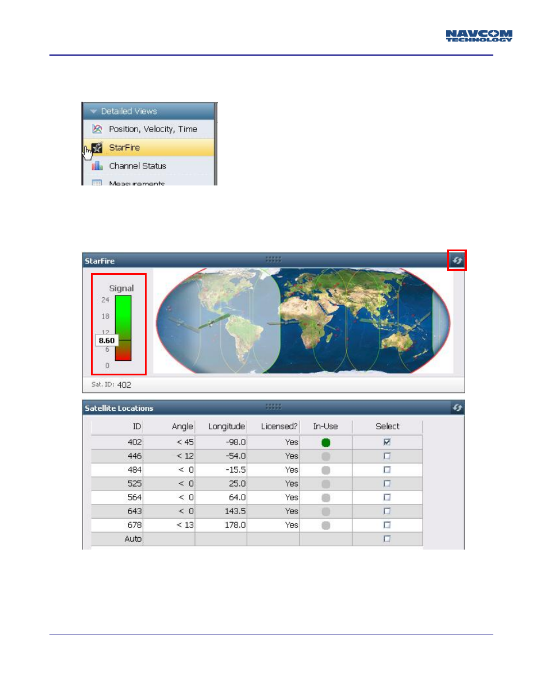Viewport: 536px width, 694px height.
Task: Check Select box for satellite 525
Action: coord(387,484)
